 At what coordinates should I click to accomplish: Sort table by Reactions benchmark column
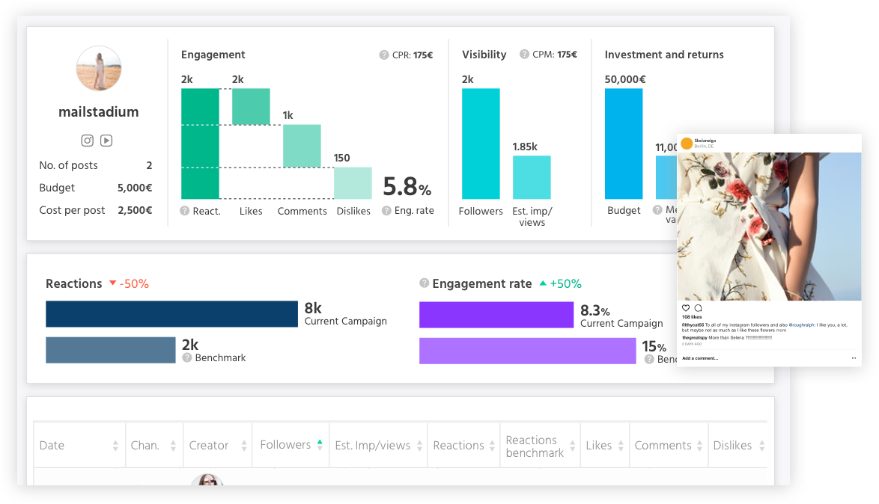[x=573, y=446]
